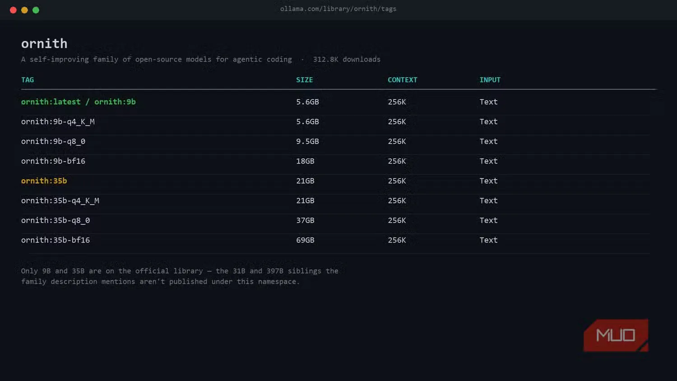Viewport: 677px width, 381px height.
Task: Click Text input in 9b-q4_K_M row
Action: click(x=488, y=121)
